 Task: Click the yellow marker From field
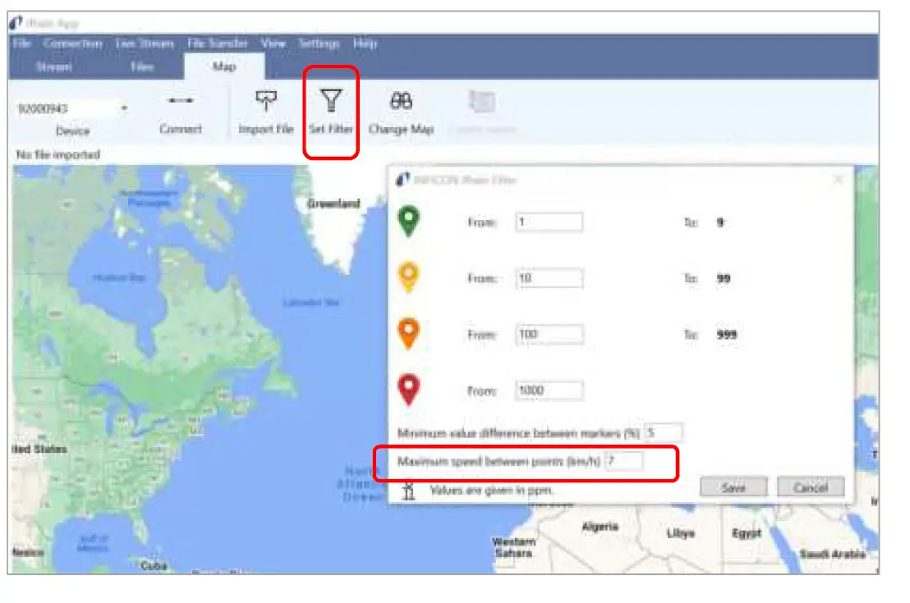pos(549,278)
